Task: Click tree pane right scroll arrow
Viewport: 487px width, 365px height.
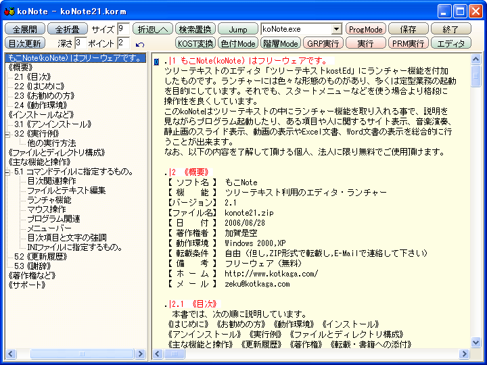Action: pyautogui.click(x=140, y=354)
